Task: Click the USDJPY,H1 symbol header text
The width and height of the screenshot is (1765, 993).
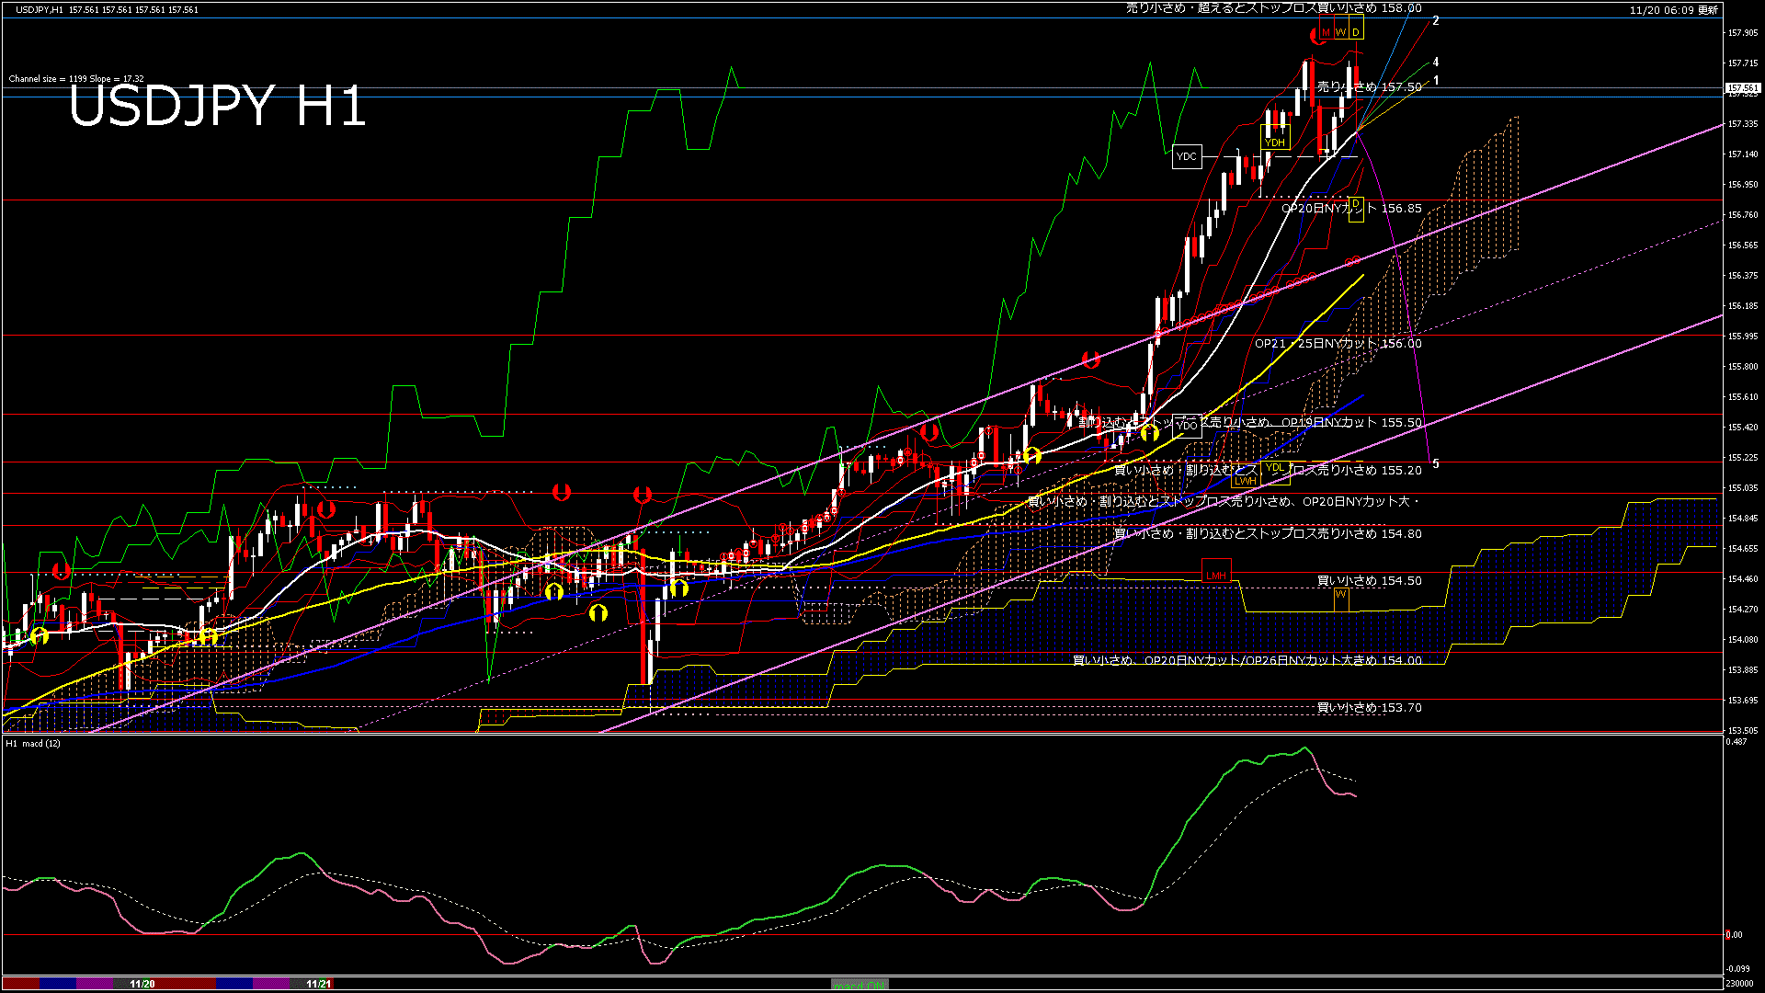Action: click(x=40, y=9)
